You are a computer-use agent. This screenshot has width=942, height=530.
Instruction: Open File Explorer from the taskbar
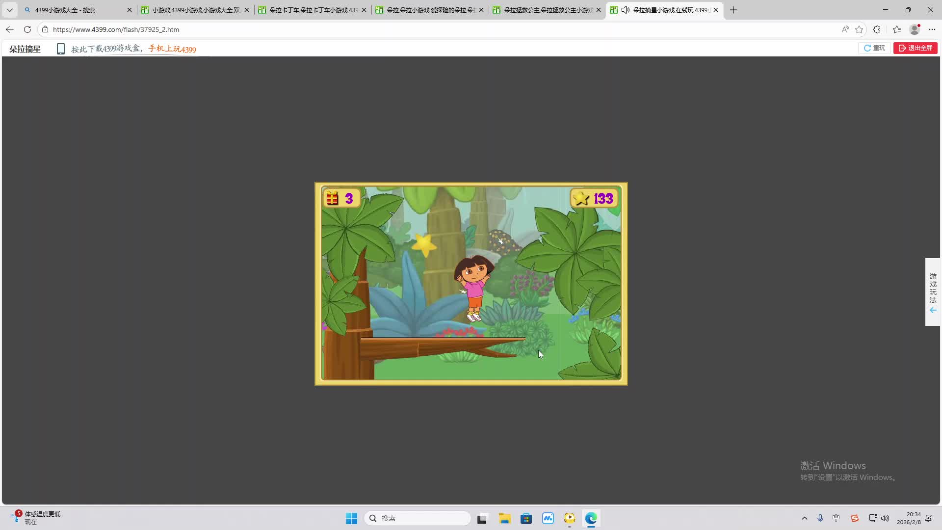(x=504, y=518)
